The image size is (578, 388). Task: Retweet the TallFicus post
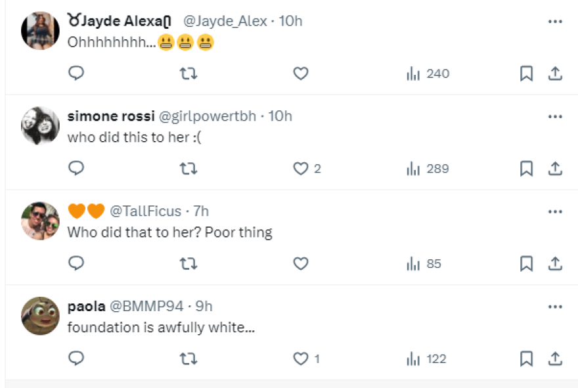189,264
